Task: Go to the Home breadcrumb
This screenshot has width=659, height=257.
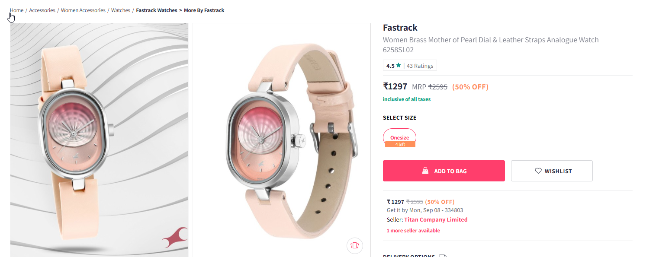Action: (x=17, y=10)
